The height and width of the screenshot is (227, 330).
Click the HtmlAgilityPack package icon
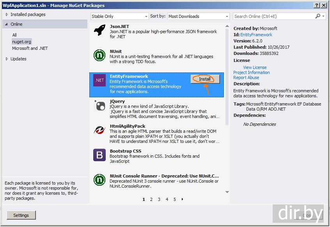(99, 130)
